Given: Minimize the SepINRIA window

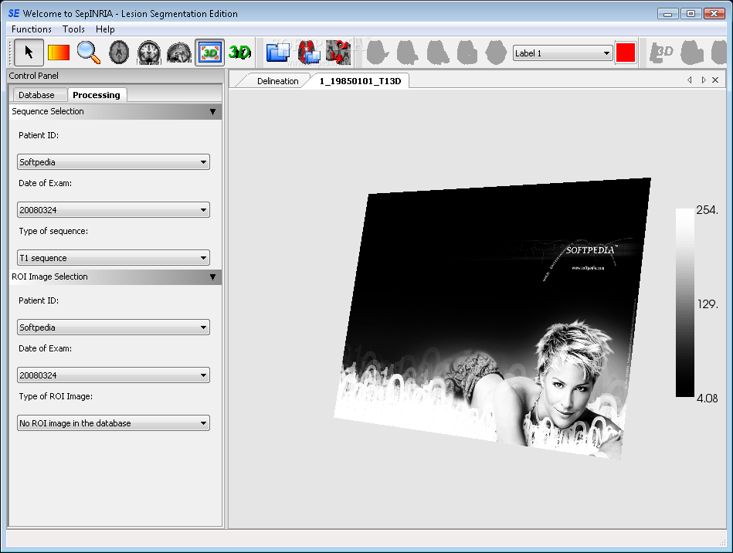Looking at the screenshot, I should 667,14.
